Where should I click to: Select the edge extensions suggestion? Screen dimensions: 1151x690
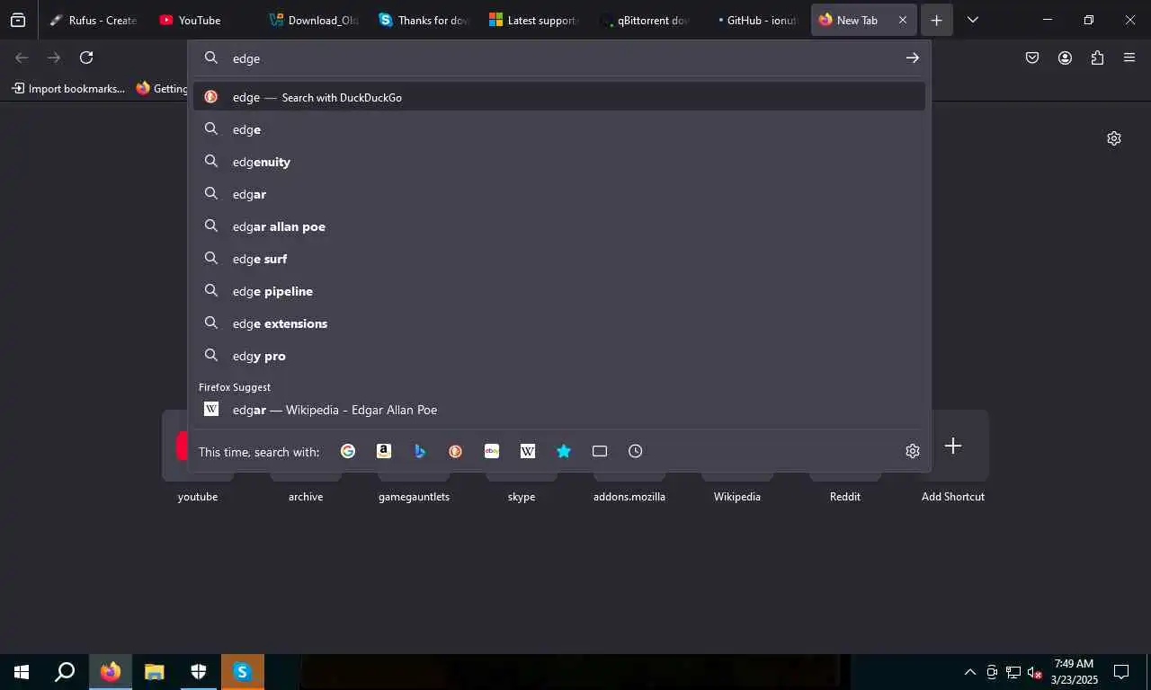tap(559, 323)
